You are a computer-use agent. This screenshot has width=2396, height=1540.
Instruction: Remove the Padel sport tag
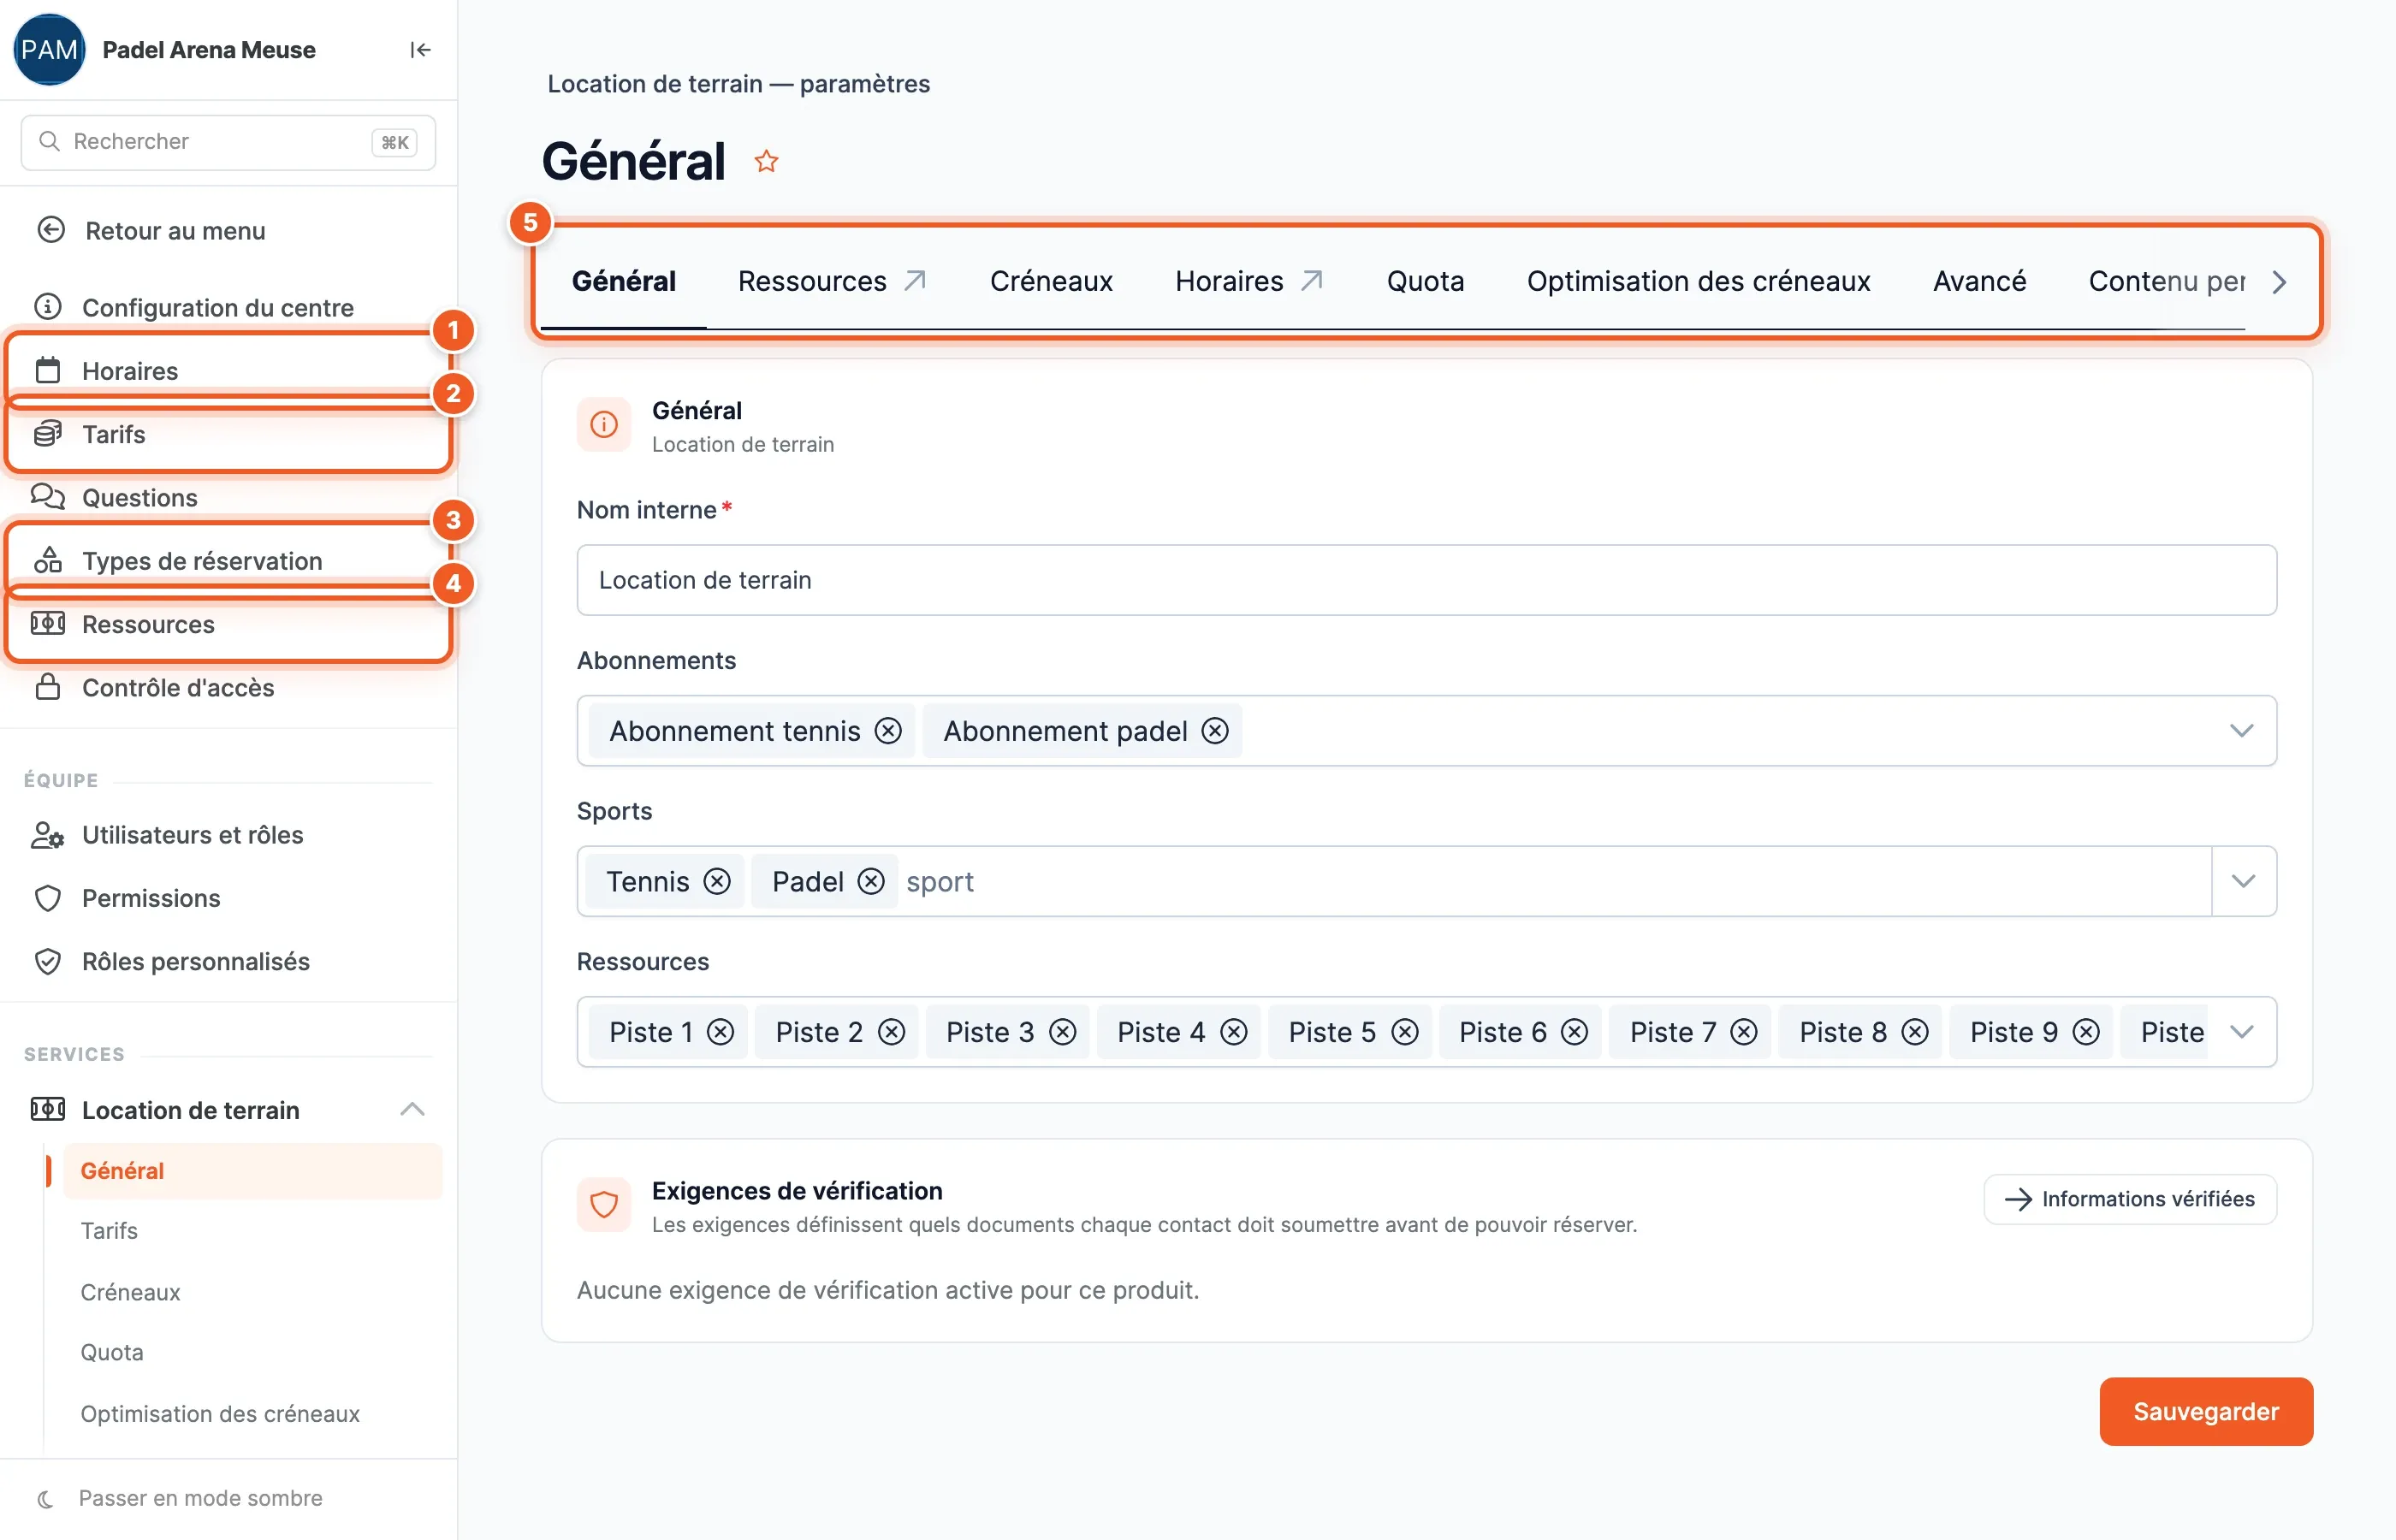pyautogui.click(x=871, y=881)
